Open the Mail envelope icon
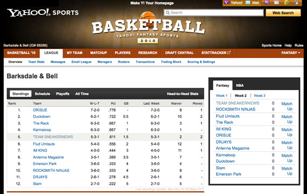This screenshot has height=194, width=307. (x=248, y=3)
